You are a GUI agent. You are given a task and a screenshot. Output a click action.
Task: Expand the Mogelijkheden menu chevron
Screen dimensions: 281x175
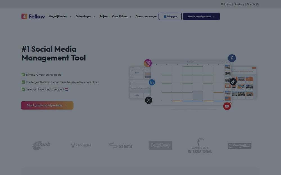point(70,17)
